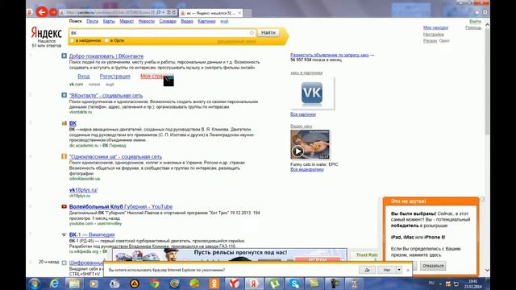The width and height of the screenshot is (516, 290).
Task: Expand the 'ещё' services menu
Action: click(x=224, y=21)
